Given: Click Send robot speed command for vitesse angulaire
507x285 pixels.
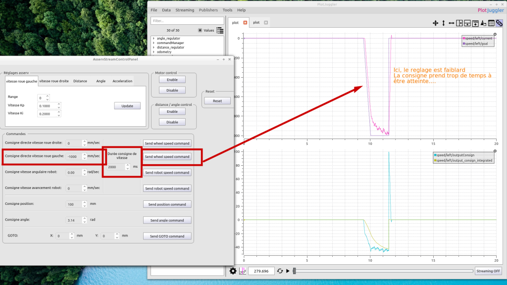Looking at the screenshot, I should click(x=167, y=173).
